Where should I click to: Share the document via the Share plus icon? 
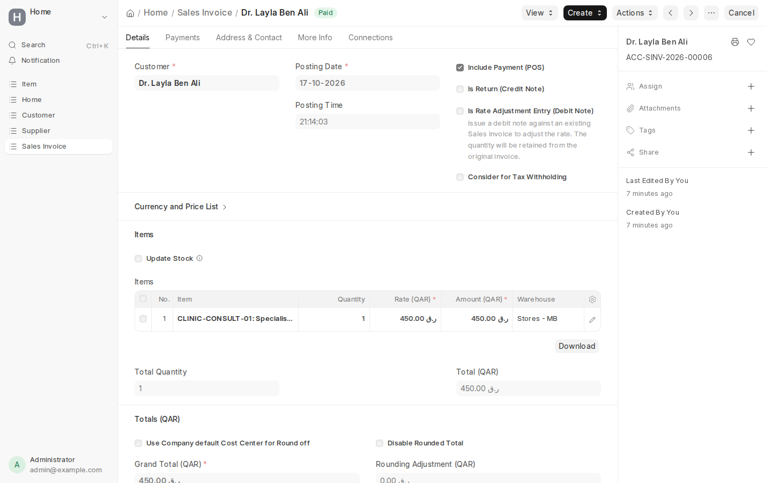751,152
